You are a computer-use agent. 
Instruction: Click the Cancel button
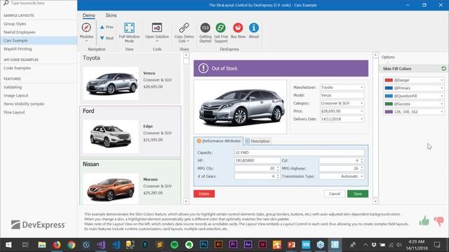click(x=335, y=194)
